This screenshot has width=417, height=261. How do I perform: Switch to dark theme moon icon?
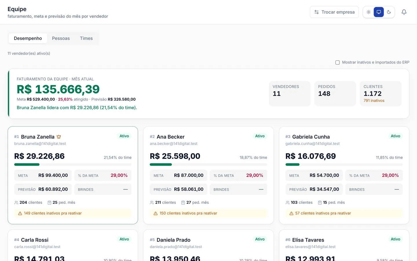389,12
